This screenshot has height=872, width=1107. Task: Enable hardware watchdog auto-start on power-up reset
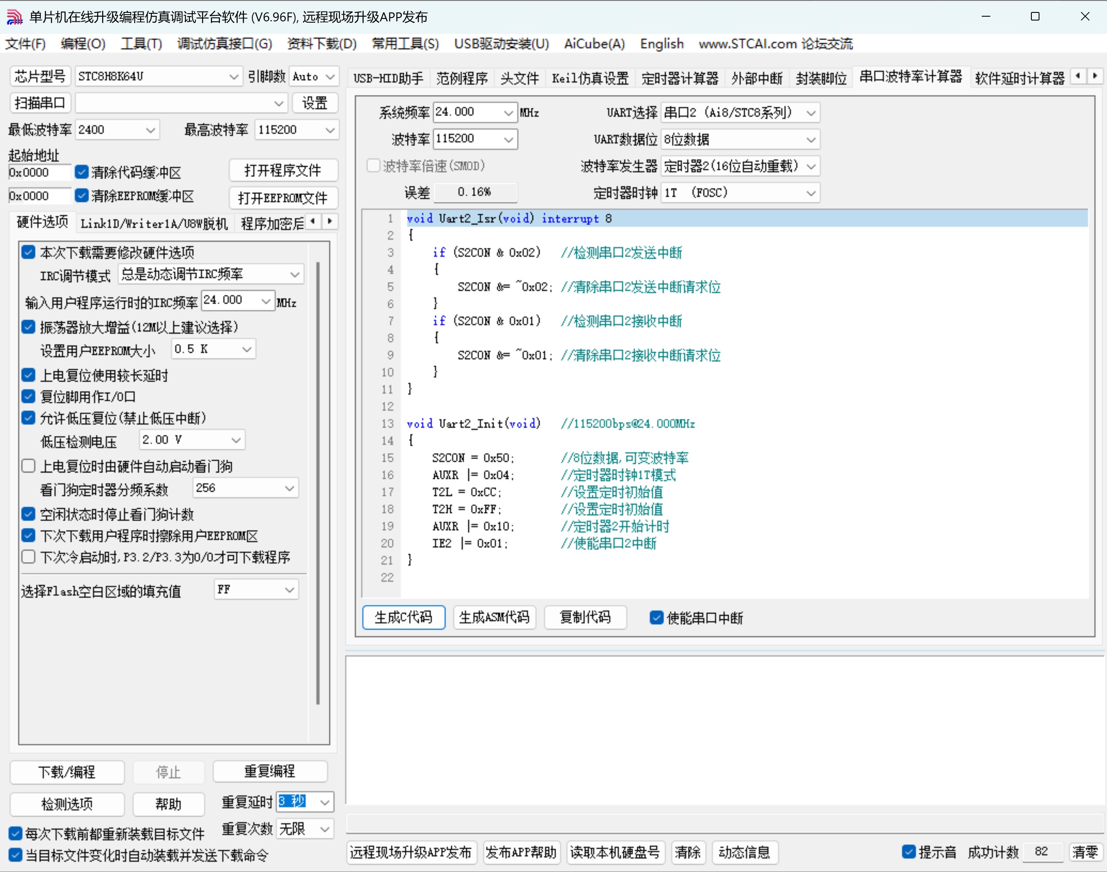click(28, 465)
